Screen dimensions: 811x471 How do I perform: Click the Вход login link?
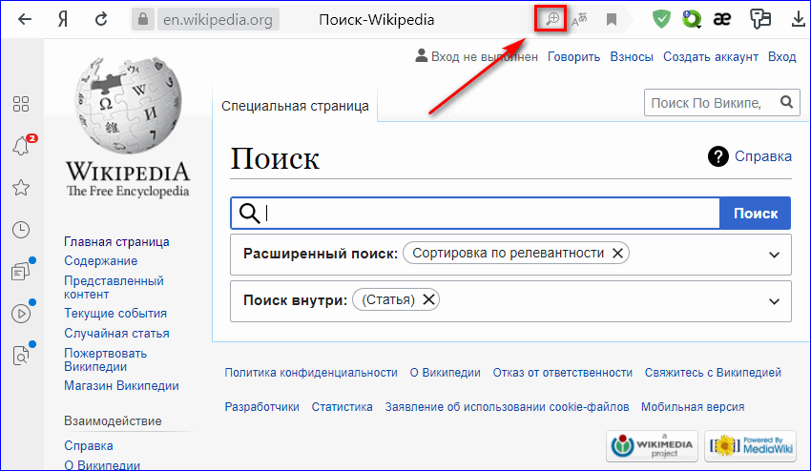(781, 57)
